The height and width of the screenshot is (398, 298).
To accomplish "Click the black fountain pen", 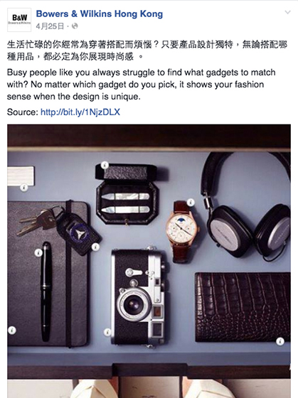I will coord(46,291).
